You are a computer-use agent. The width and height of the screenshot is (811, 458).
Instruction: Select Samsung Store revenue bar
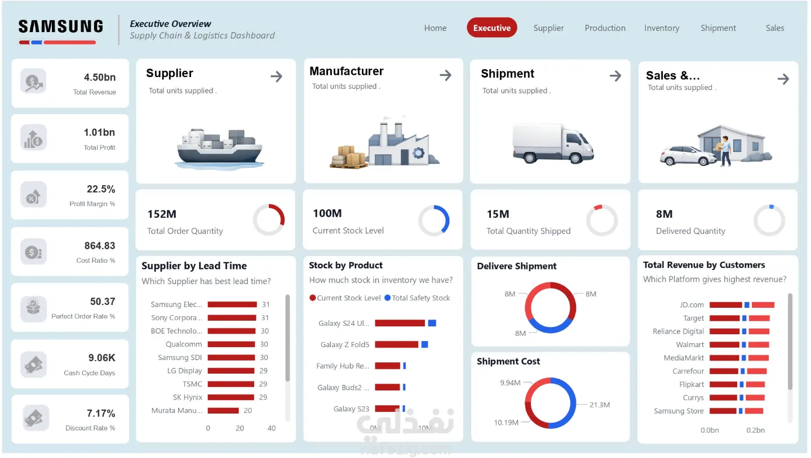723,411
